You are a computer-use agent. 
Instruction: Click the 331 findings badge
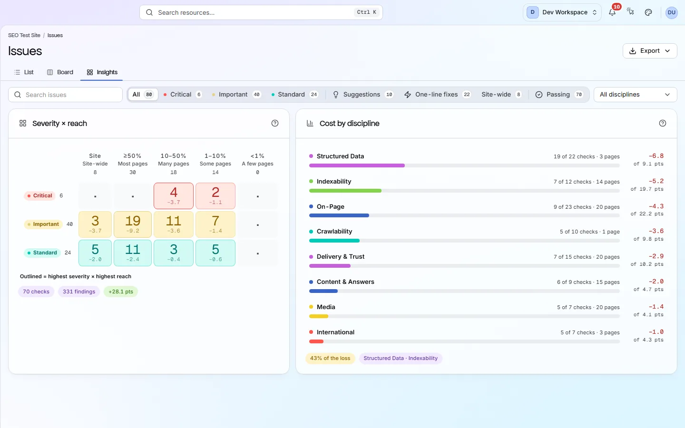pyautogui.click(x=79, y=292)
